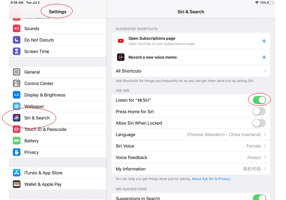Viewport: 286px width, 200px height.
Task: Open the All Shortcuts list
Action: click(x=191, y=71)
